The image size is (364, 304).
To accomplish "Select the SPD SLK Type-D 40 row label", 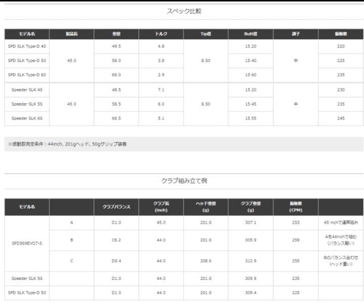I will pyautogui.click(x=27, y=46).
